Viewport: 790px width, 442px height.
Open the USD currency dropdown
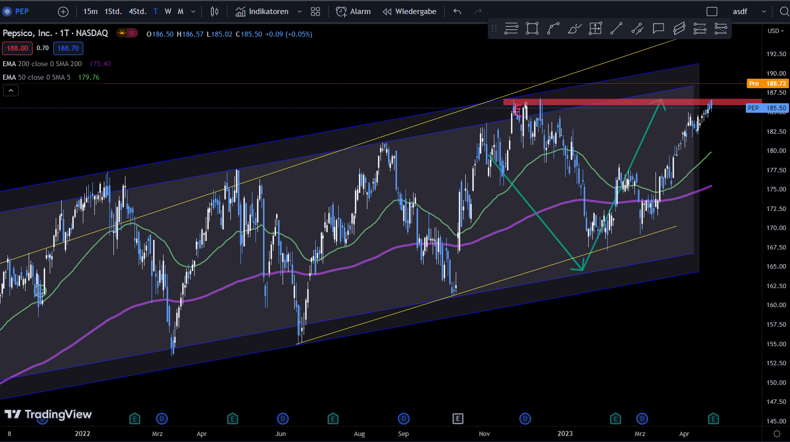(x=775, y=31)
